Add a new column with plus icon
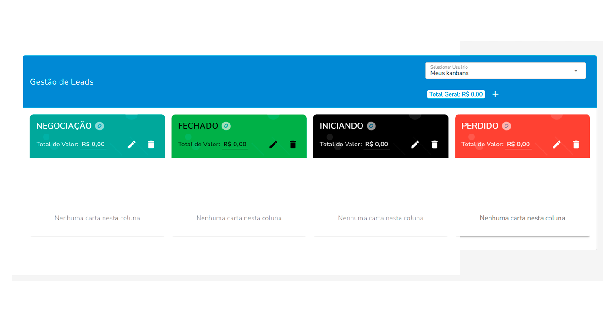The height and width of the screenshot is (322, 615). [x=495, y=94]
